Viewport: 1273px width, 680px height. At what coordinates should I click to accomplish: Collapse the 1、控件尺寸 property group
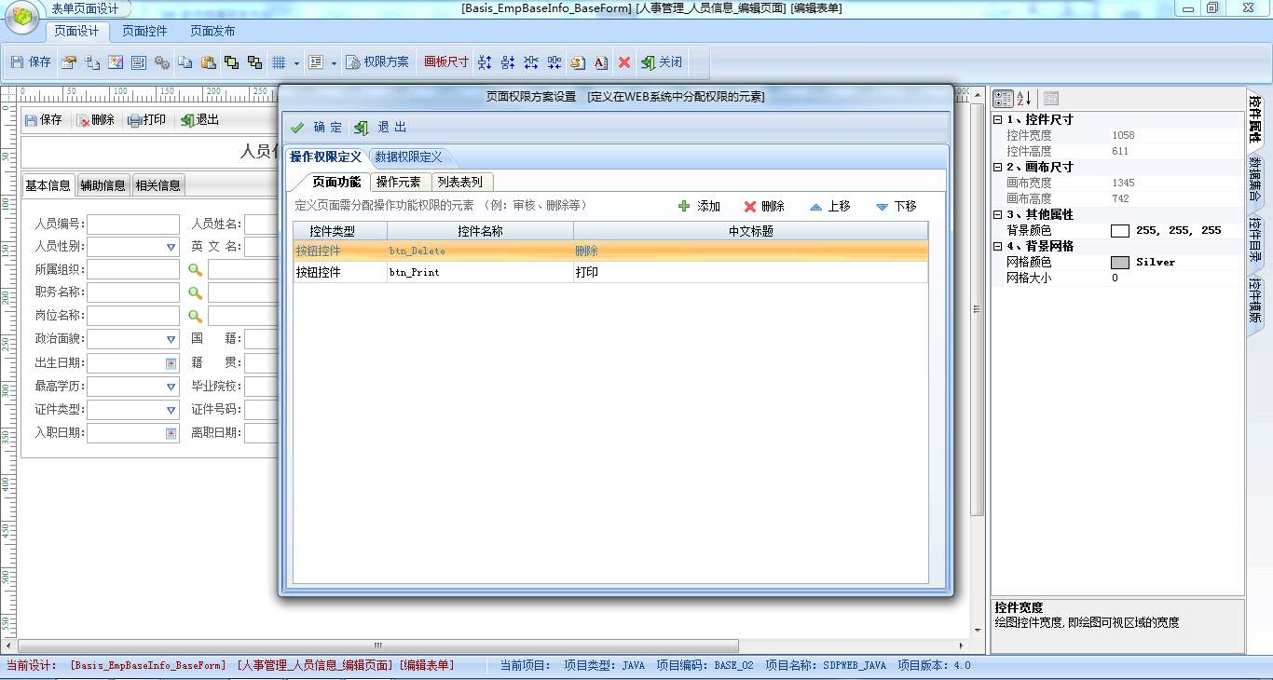tap(998, 119)
